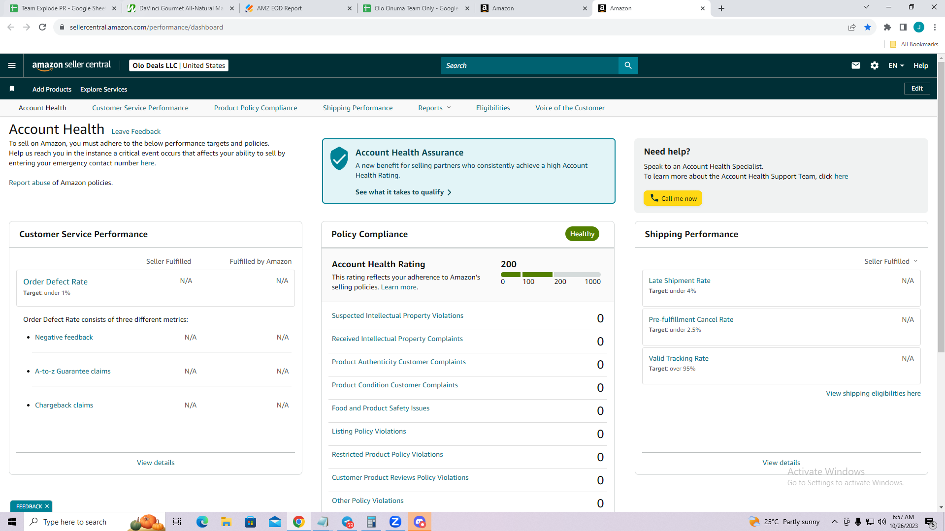945x531 pixels.
Task: Open the Valid Tracking Rate link
Action: [x=679, y=358]
